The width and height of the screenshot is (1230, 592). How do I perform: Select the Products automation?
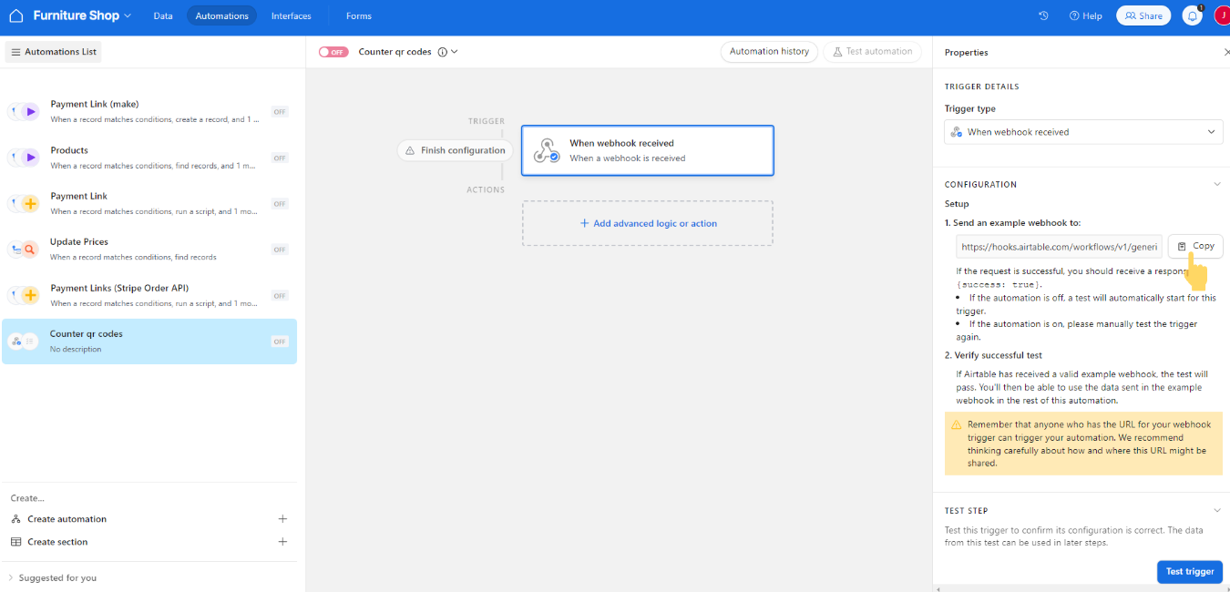coord(149,158)
